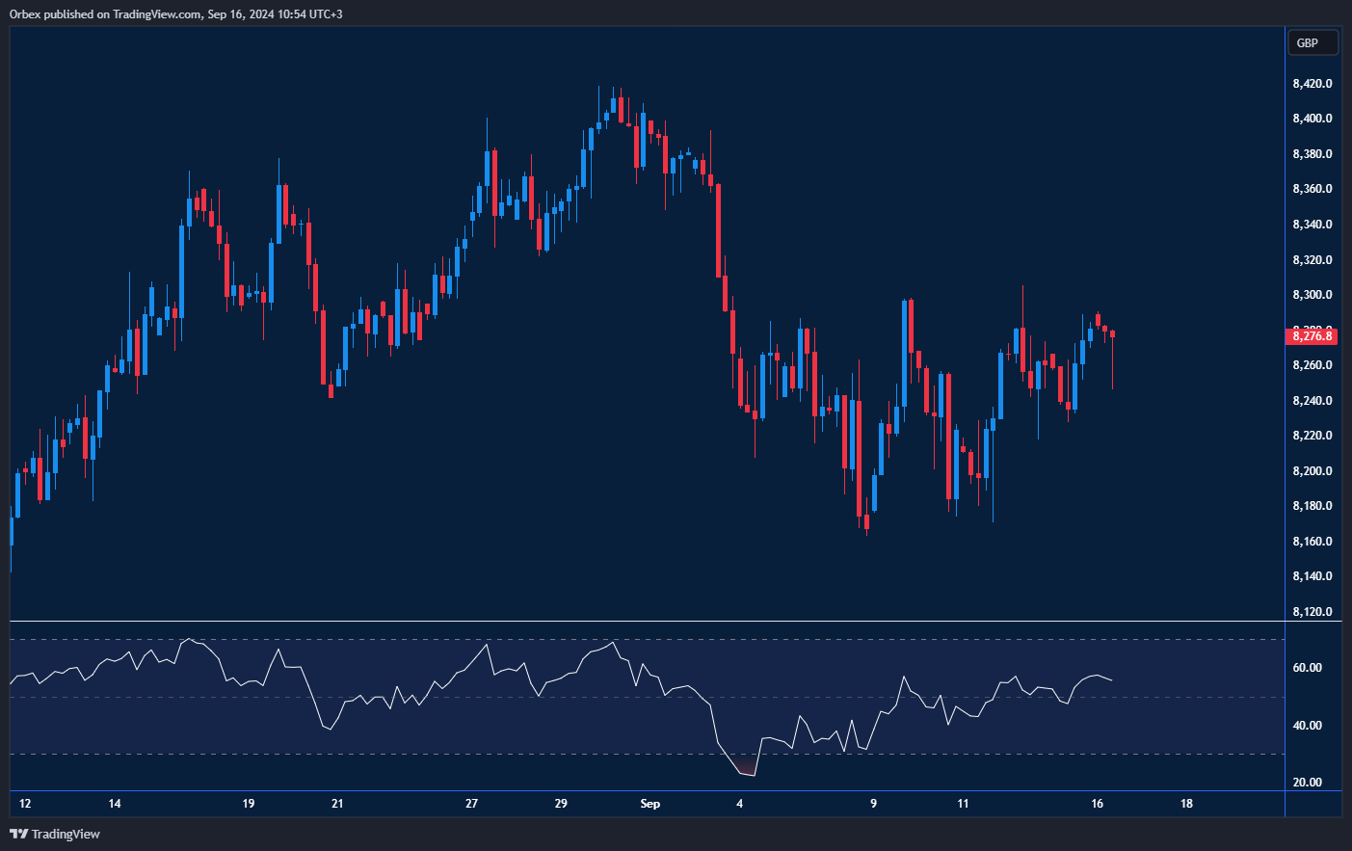Screen dimensions: 1352x851
Task: Click the 12 date label on the time axis
Action: pos(25,804)
